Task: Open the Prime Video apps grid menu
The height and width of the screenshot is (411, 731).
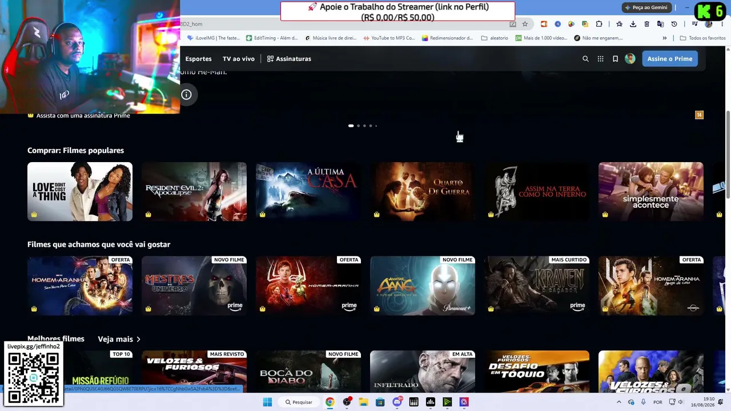Action: 600,59
